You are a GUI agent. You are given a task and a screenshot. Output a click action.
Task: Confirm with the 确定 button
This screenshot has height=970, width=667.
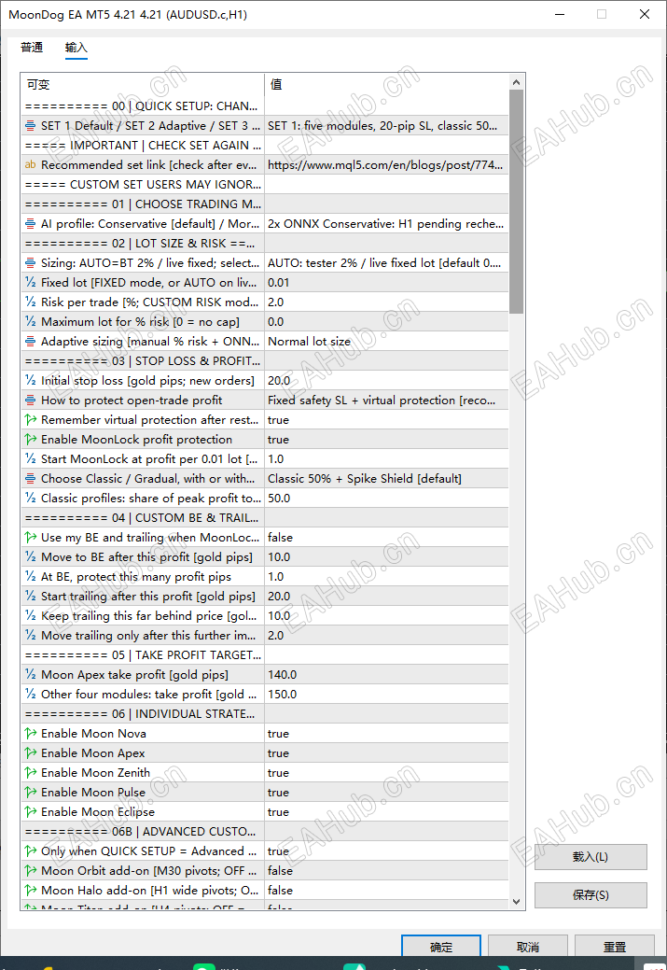[x=440, y=947]
